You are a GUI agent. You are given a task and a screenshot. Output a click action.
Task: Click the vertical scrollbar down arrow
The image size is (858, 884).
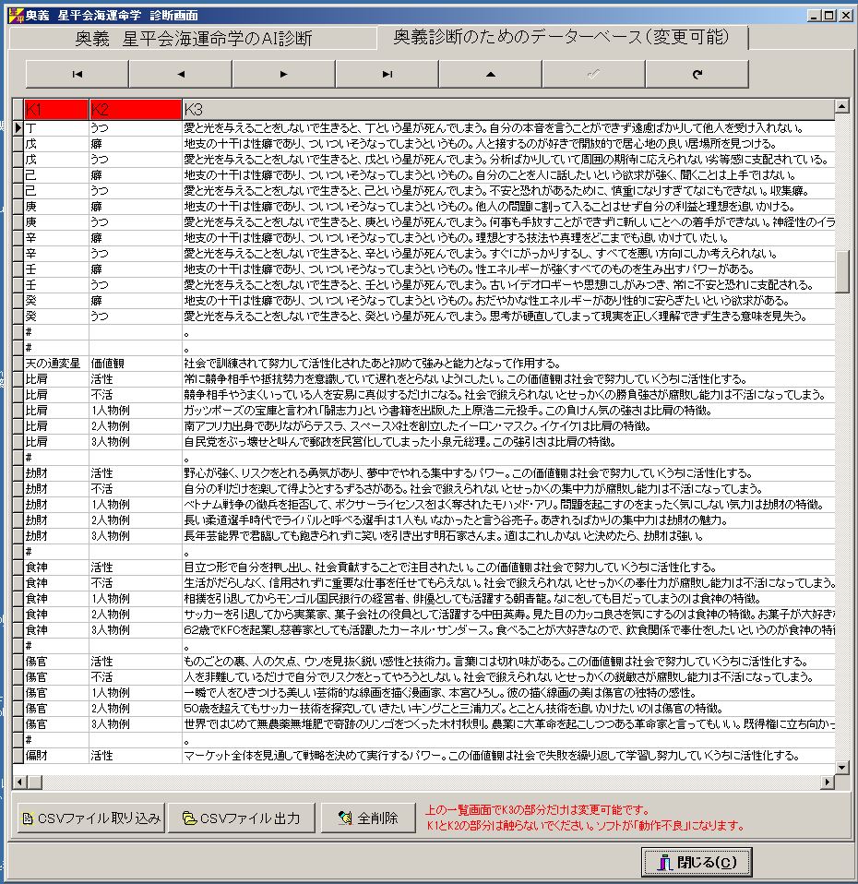(841, 767)
